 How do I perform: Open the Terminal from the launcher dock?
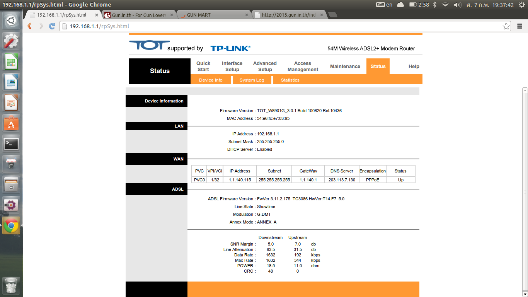(11, 143)
